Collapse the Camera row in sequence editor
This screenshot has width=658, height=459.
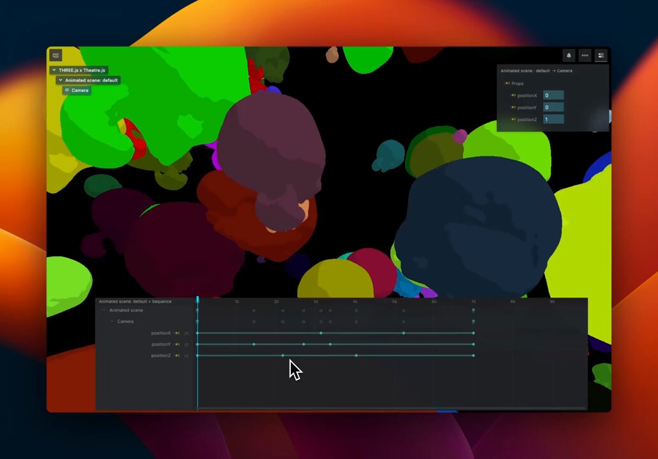coord(112,322)
